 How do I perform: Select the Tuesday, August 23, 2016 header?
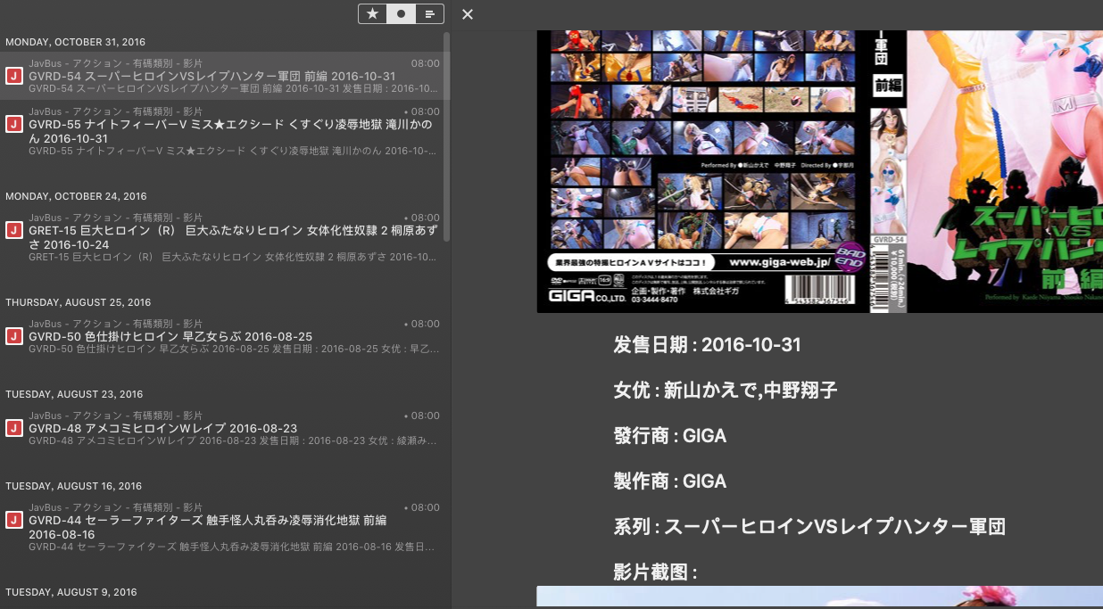[x=74, y=394]
